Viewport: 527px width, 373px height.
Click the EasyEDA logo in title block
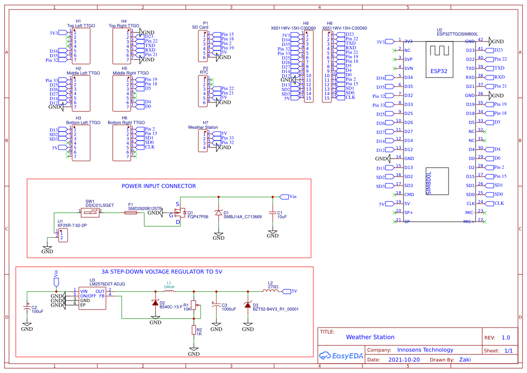click(341, 355)
